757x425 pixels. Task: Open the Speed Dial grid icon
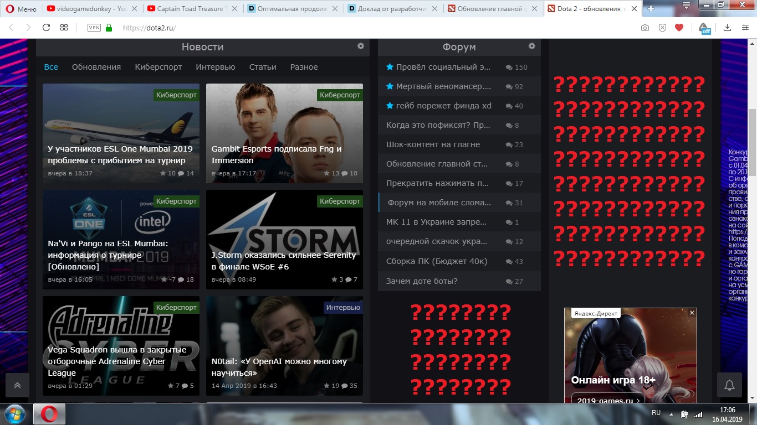(x=64, y=28)
